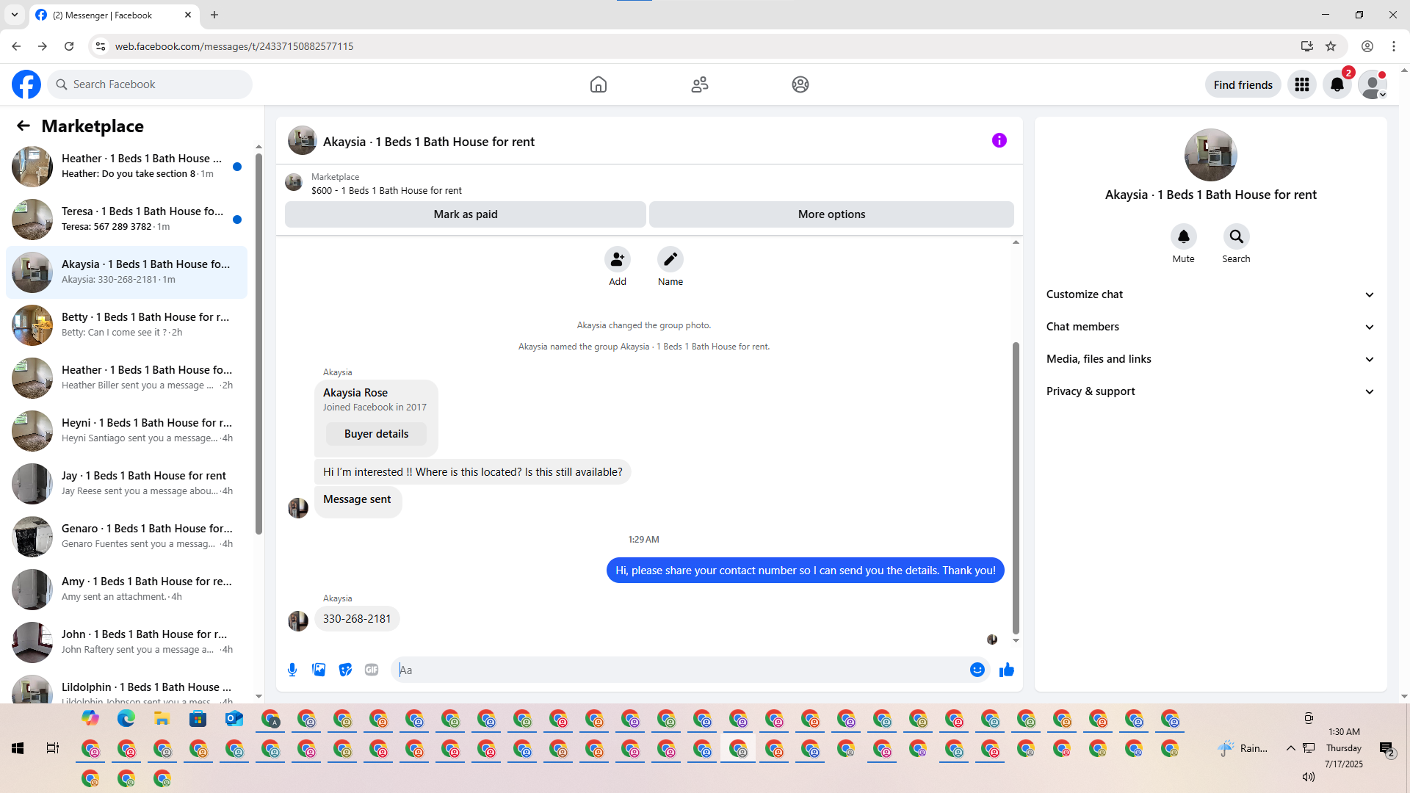Open the notifications bell

pos(1337,84)
